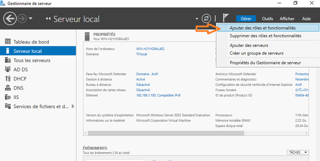The height and width of the screenshot is (161, 320).
Task: Click the Tableau de bord icon
Action: tap(8, 42)
